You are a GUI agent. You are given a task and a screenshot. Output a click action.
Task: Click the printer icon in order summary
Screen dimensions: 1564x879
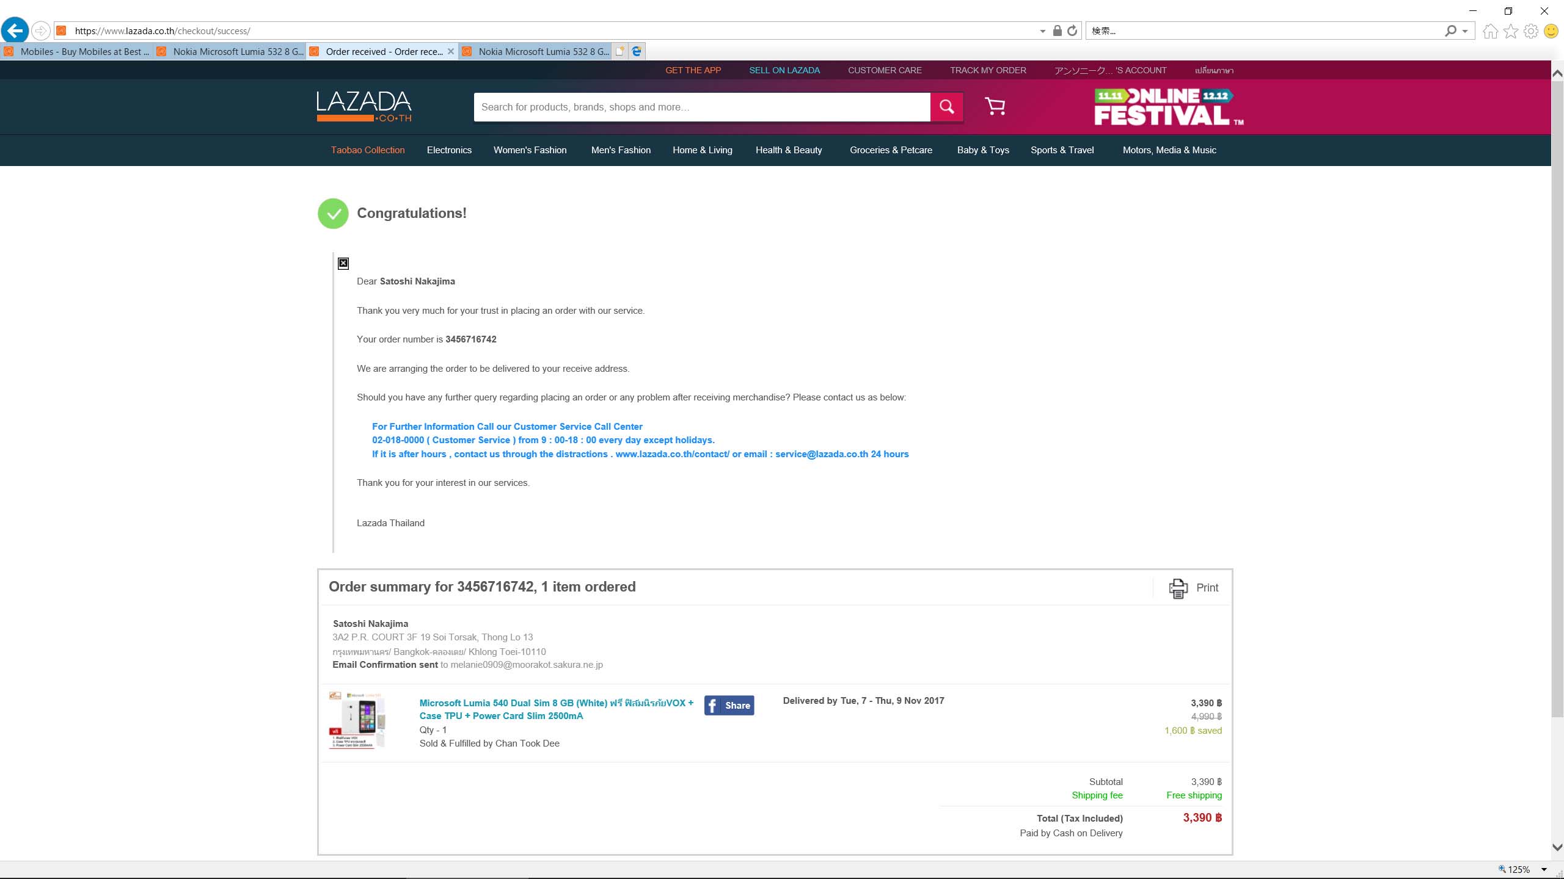(1178, 588)
